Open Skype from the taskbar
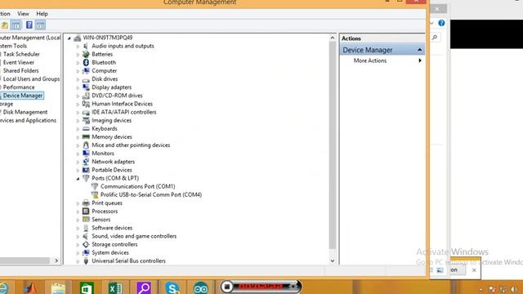The height and width of the screenshot is (294, 523). pyautogui.click(x=172, y=287)
